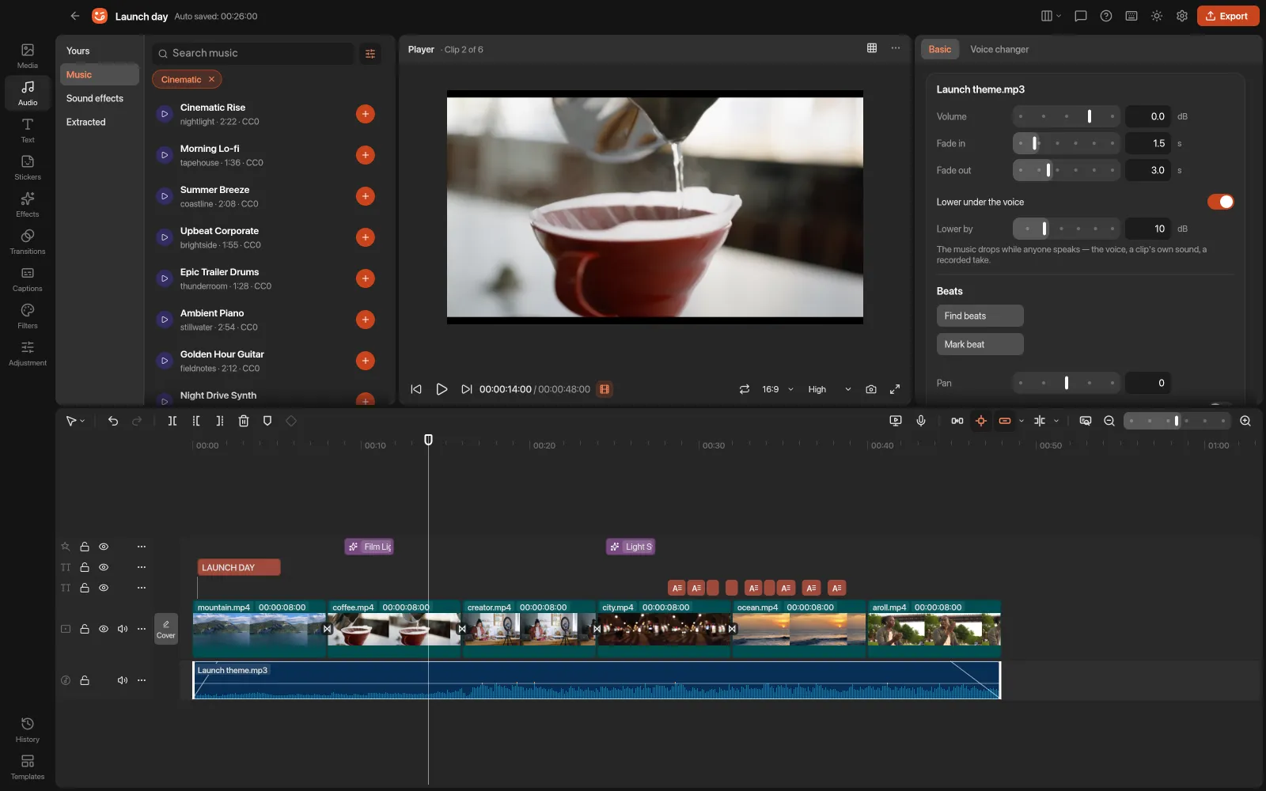Zoom in on the timeline
1266x791 pixels.
[x=1245, y=421]
